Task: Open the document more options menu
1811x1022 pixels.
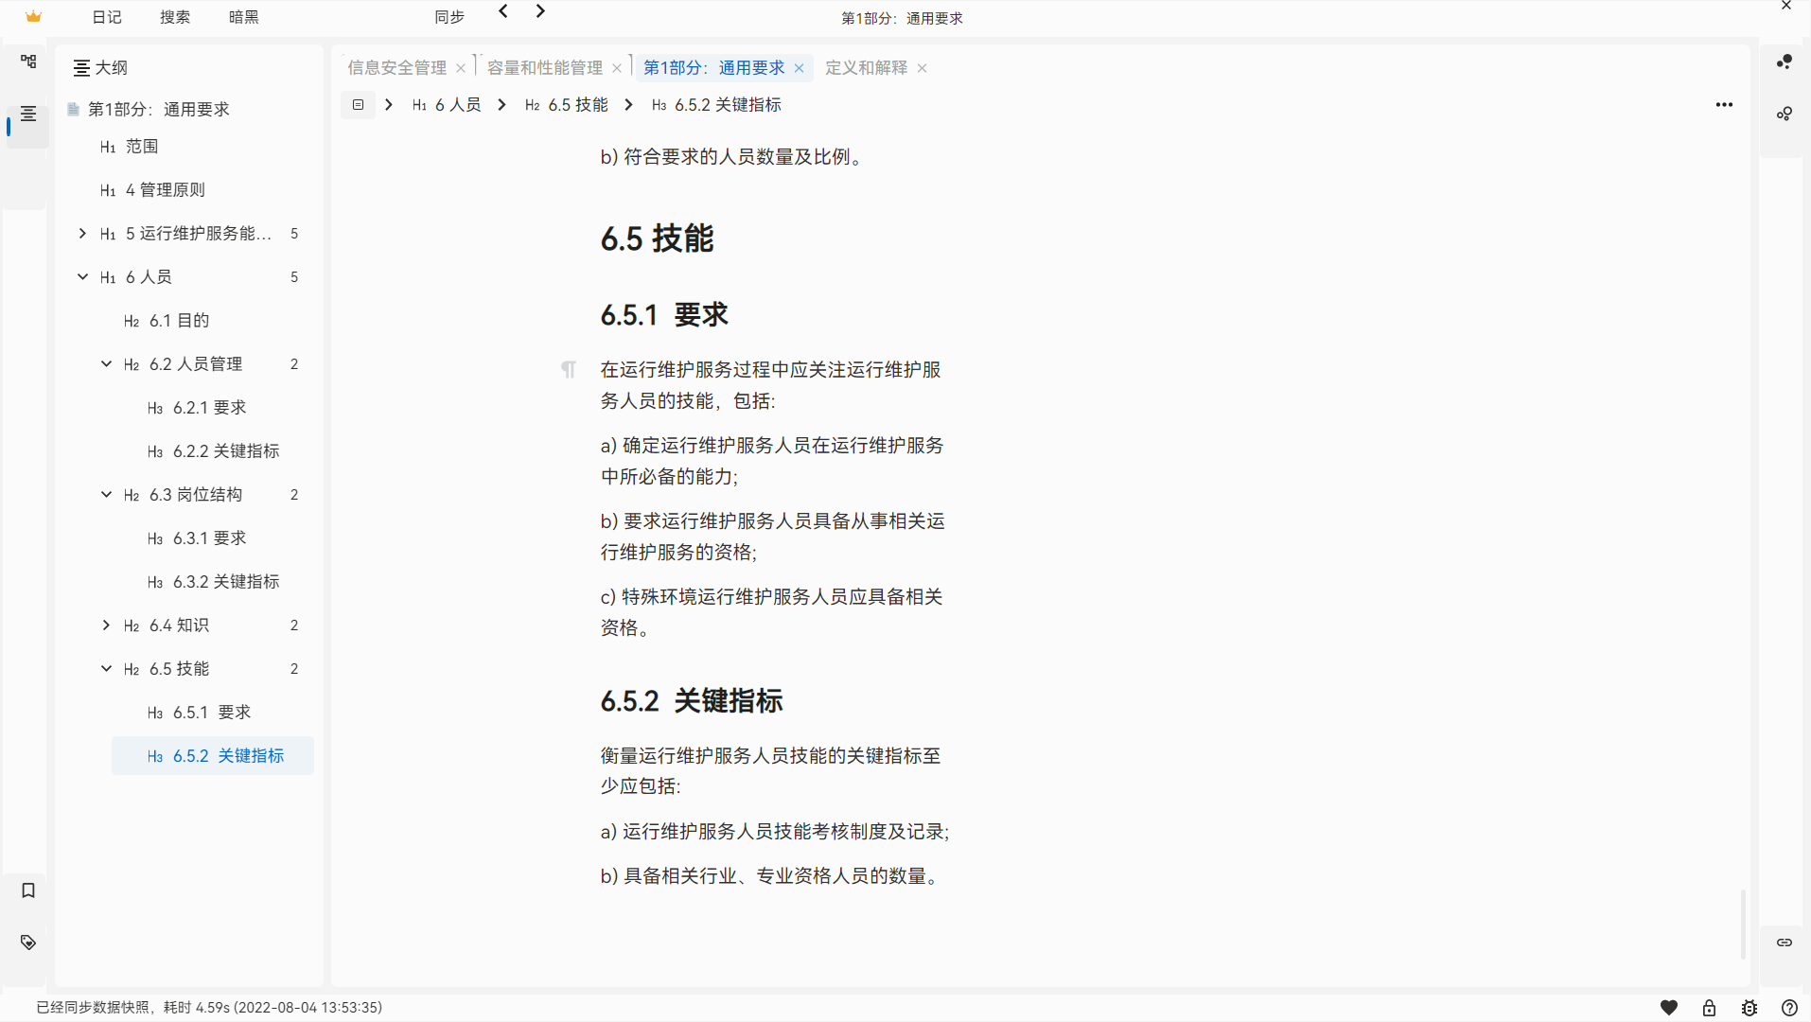Action: pos(1723,104)
